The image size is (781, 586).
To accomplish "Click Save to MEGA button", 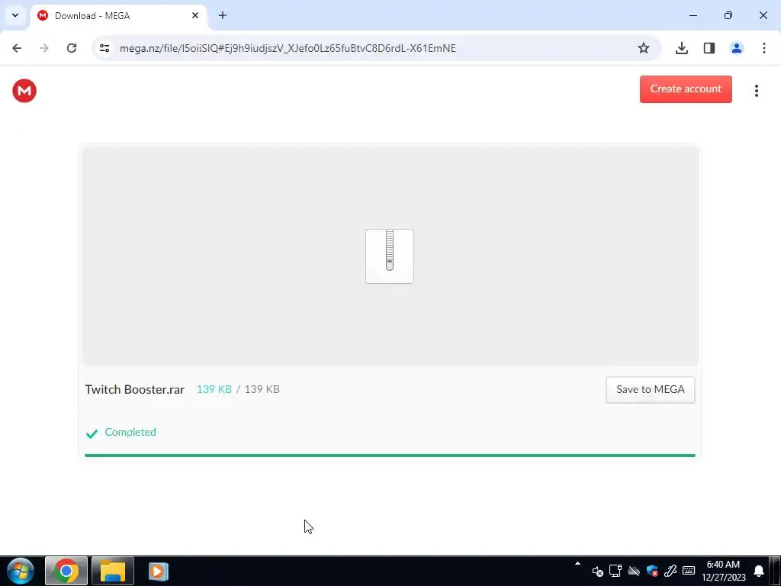I will coord(650,390).
